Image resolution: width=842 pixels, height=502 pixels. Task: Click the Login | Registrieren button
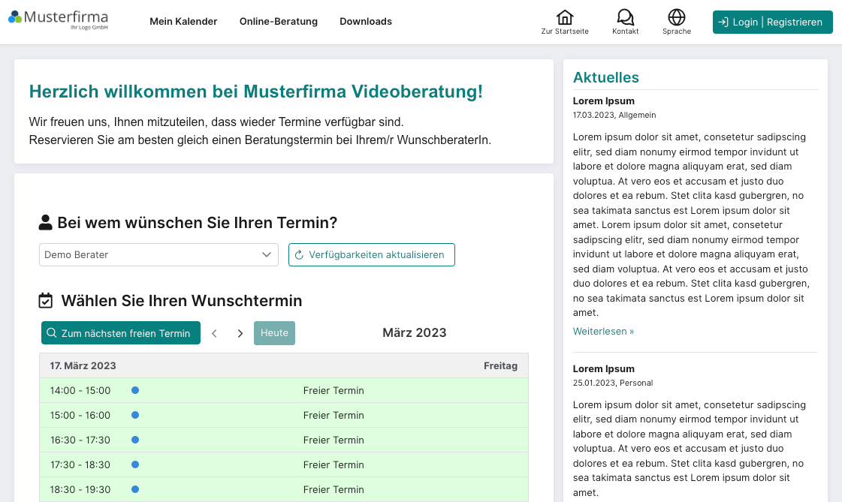coord(772,22)
